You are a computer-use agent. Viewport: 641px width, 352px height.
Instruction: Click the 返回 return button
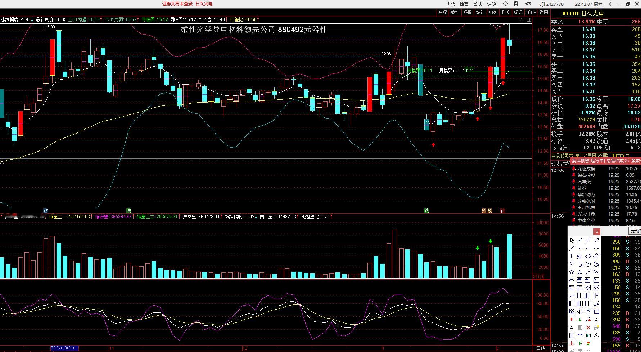543,12
